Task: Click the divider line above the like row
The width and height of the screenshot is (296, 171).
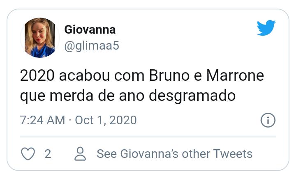Action: pyautogui.click(x=148, y=137)
